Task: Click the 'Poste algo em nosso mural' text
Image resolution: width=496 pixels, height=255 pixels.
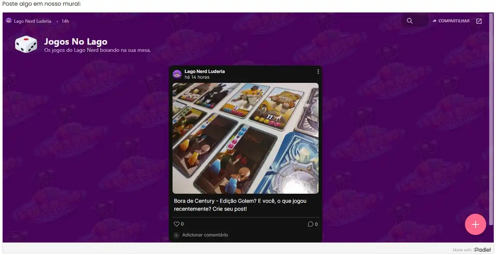Action: point(42,4)
